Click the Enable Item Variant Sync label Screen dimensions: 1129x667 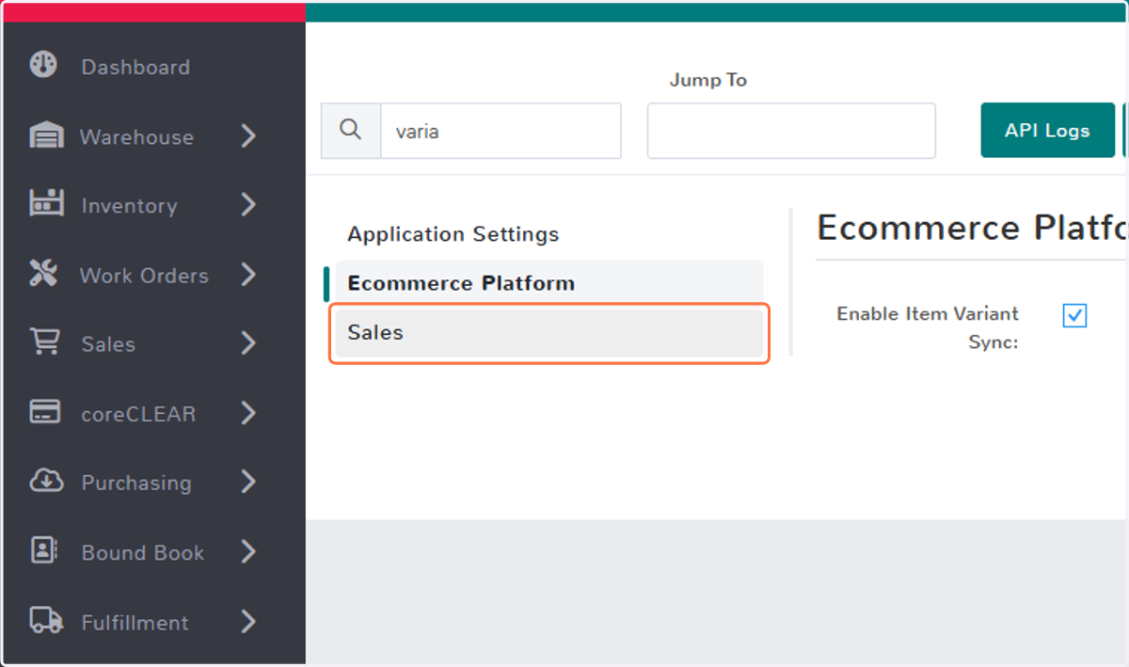[x=928, y=327]
